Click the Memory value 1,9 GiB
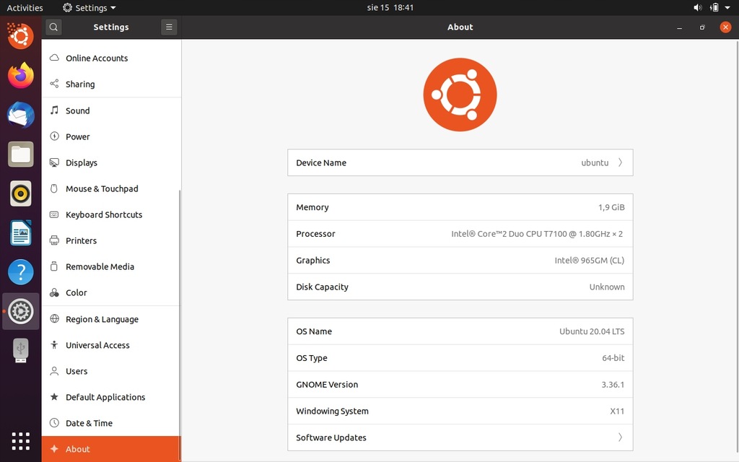739x462 pixels. click(611, 207)
